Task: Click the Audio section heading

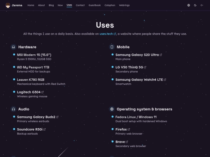Action: pos(24,109)
